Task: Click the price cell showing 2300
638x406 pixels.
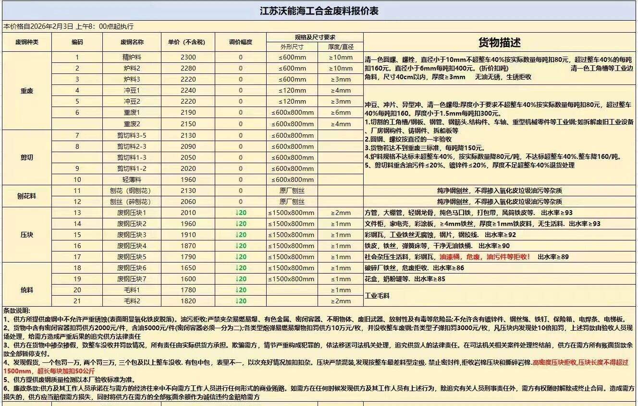Action: pyautogui.click(x=188, y=57)
